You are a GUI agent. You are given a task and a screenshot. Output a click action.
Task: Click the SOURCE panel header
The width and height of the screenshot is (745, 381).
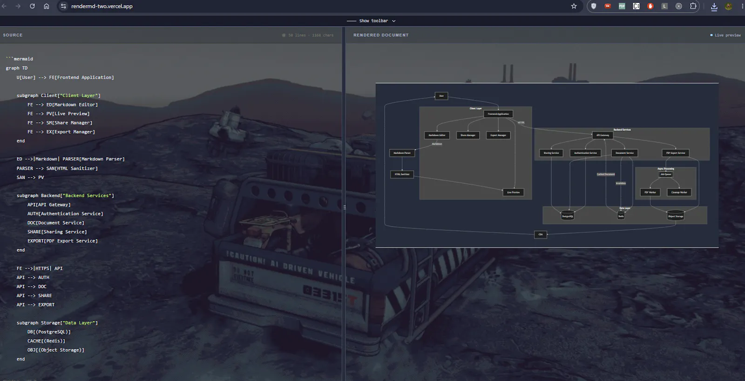13,35
